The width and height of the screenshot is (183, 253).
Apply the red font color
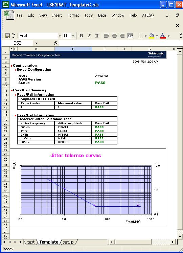pos(163,36)
